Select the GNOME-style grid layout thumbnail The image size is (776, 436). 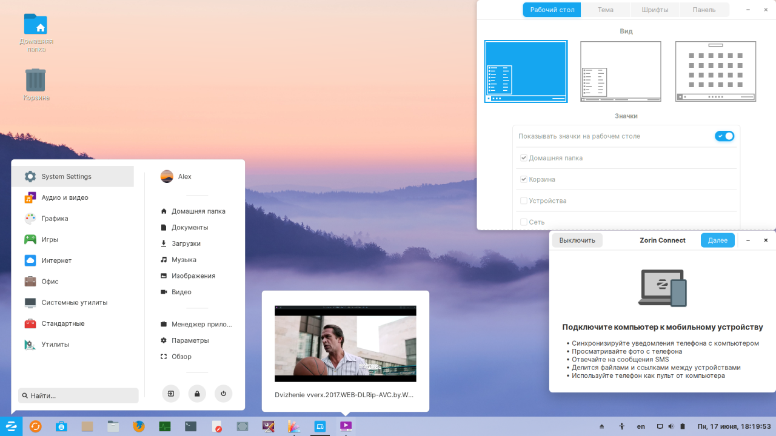coord(716,71)
